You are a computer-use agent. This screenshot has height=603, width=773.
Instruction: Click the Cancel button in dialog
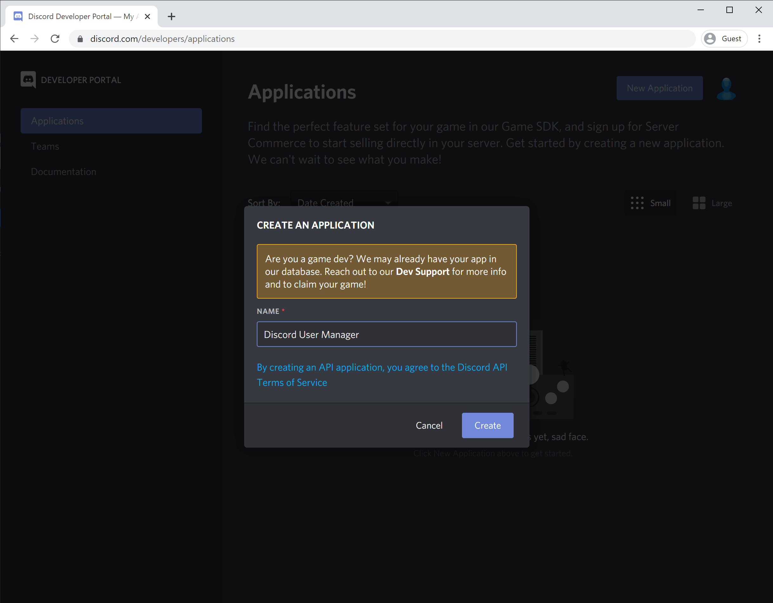point(429,425)
